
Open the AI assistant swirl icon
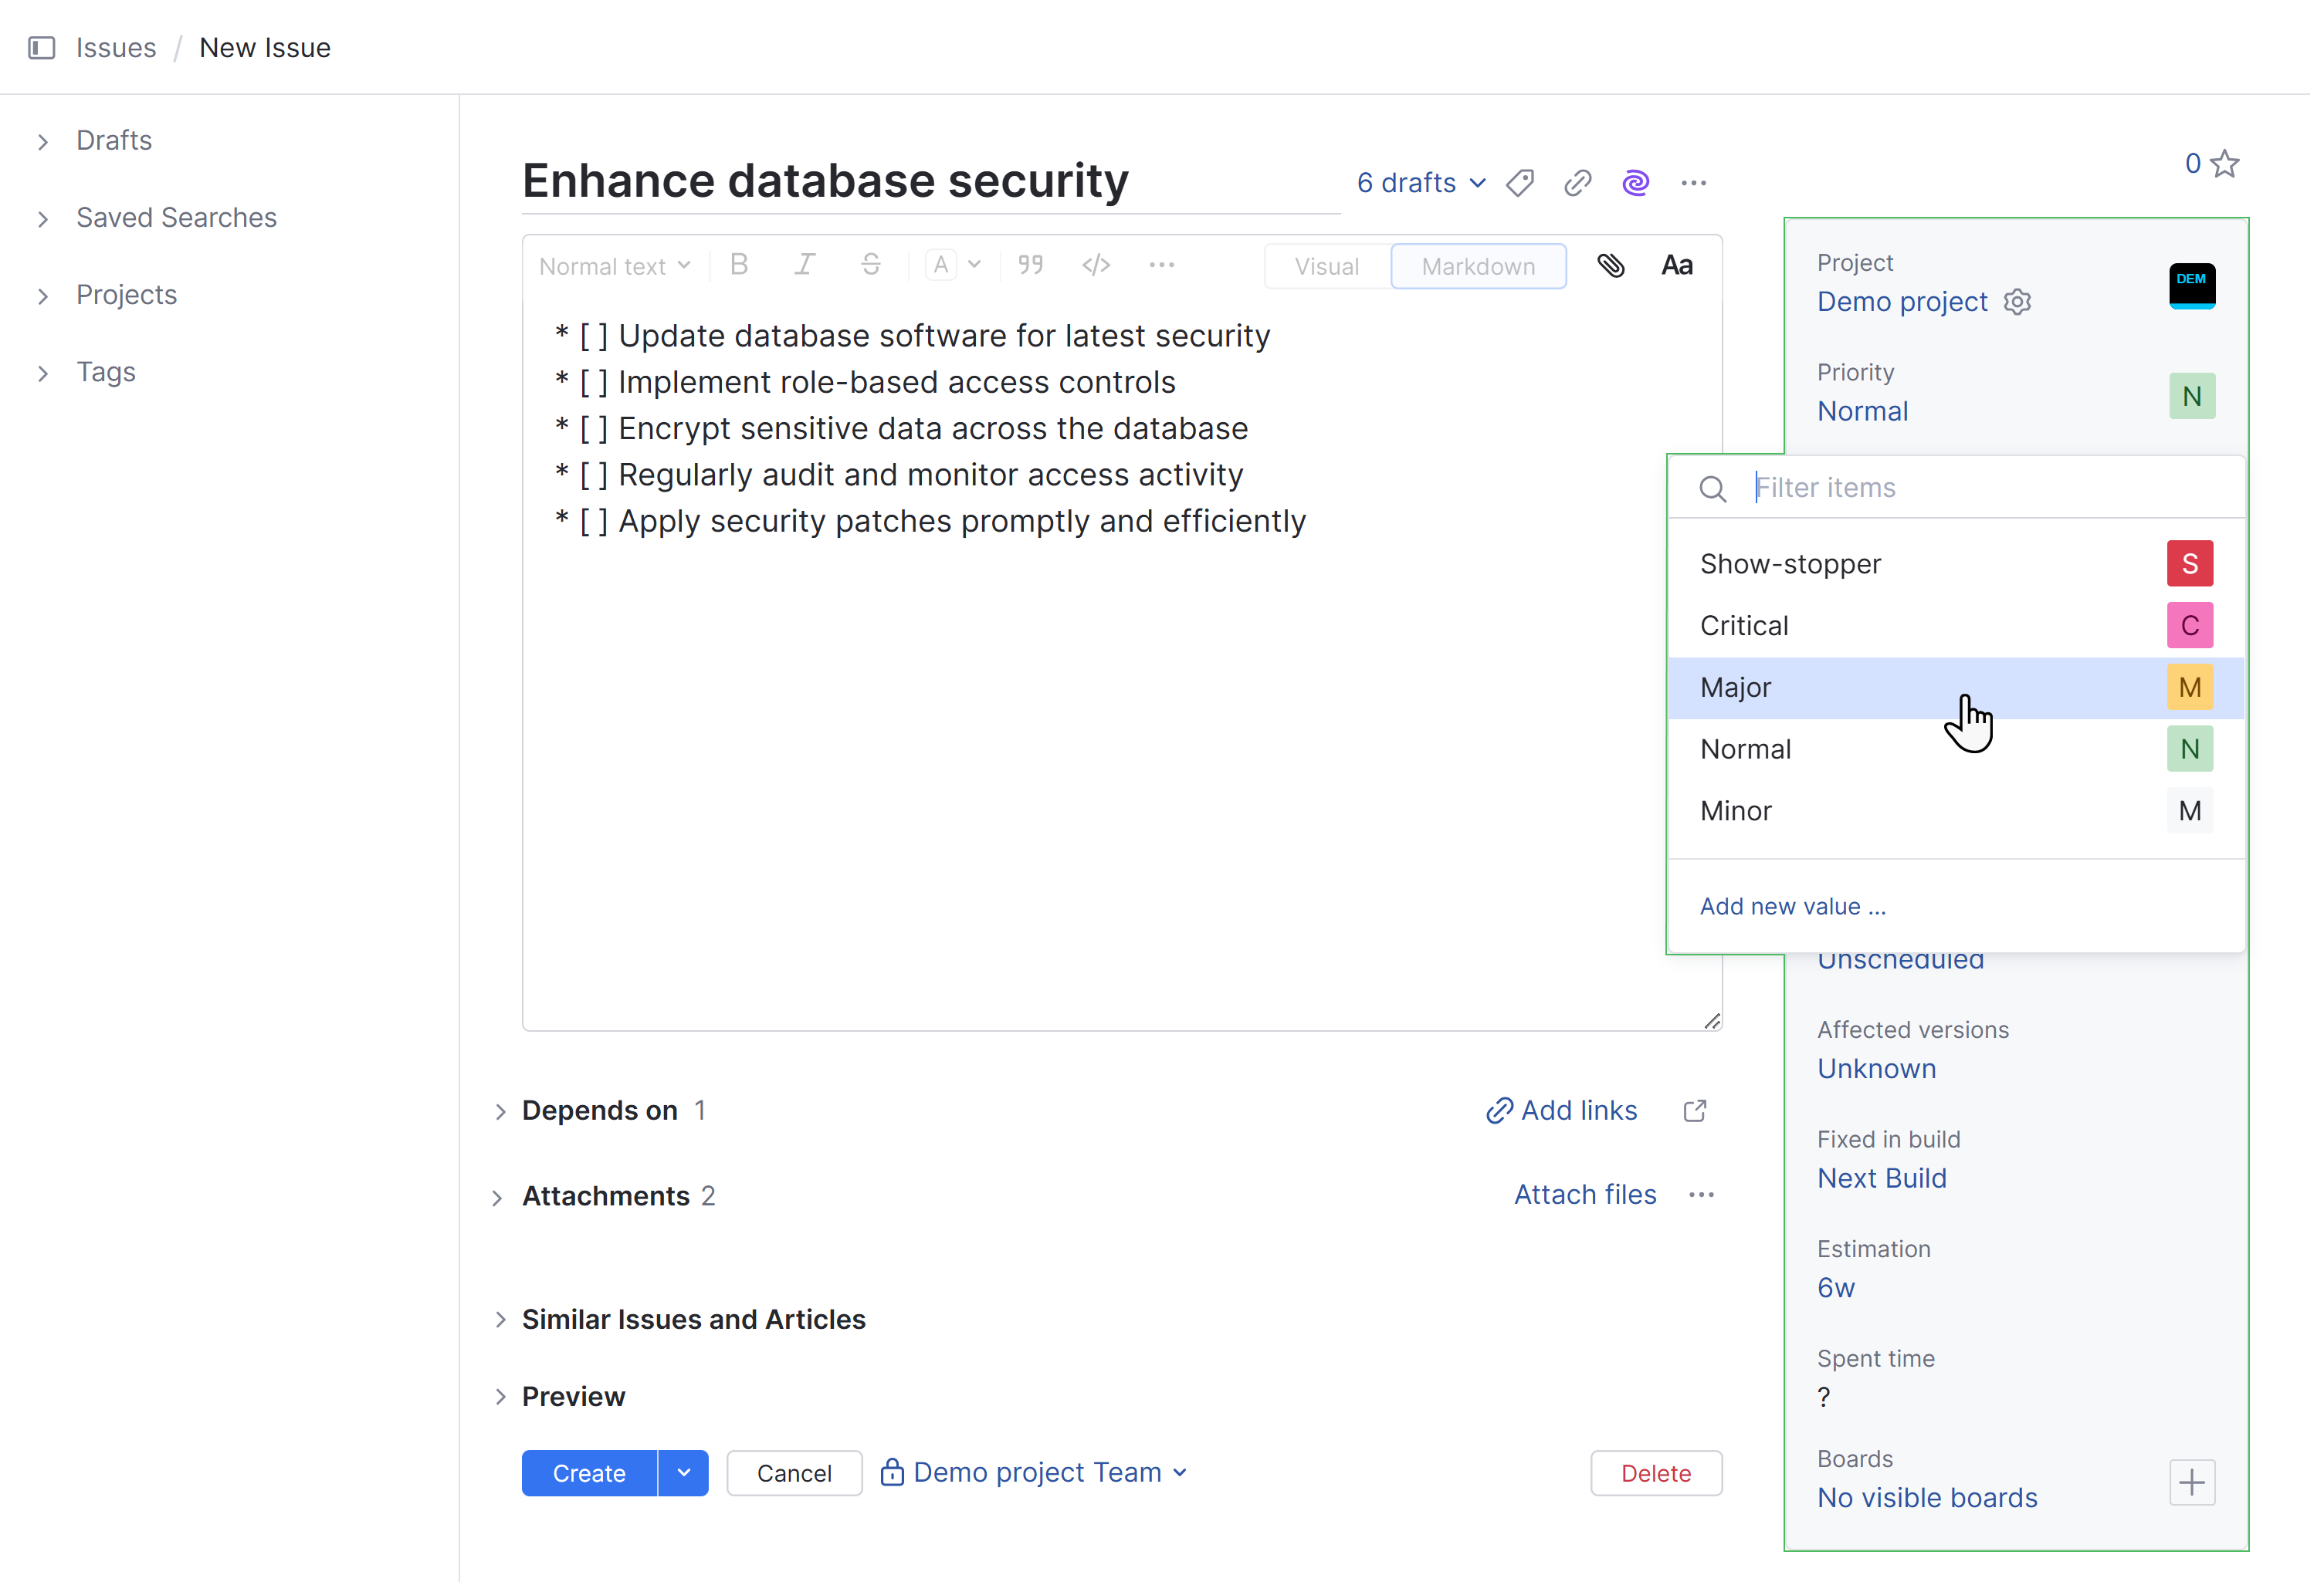(x=1635, y=183)
